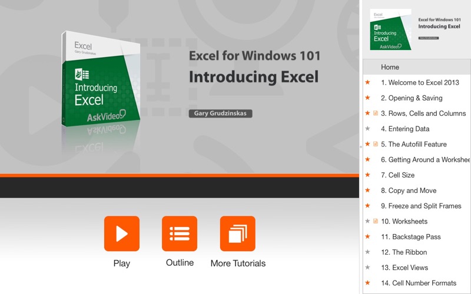Toggle the grey star for Entering Data
The image size is (471, 294).
367,128
